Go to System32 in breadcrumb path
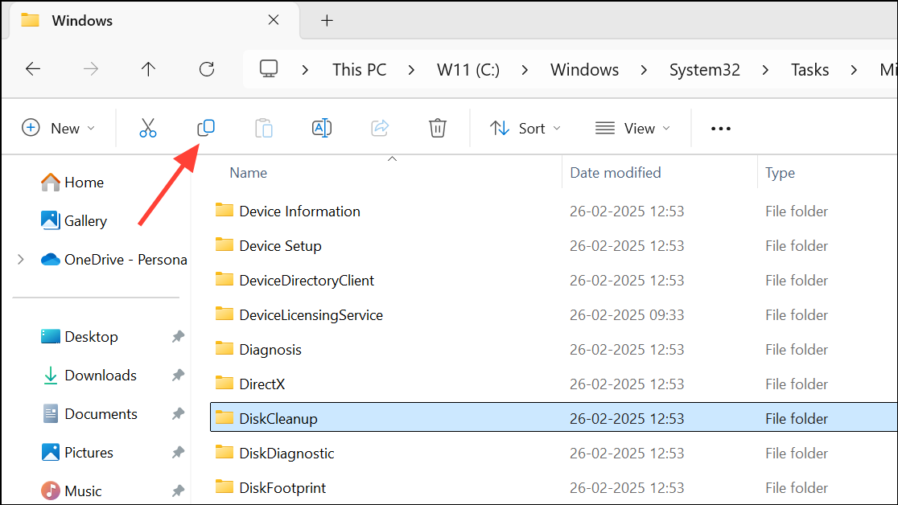This screenshot has width=898, height=505. pos(704,70)
